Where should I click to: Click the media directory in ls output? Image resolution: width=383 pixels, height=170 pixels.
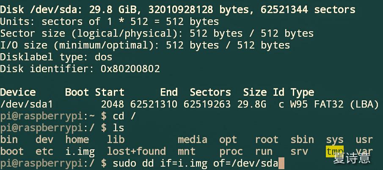(x=193, y=140)
